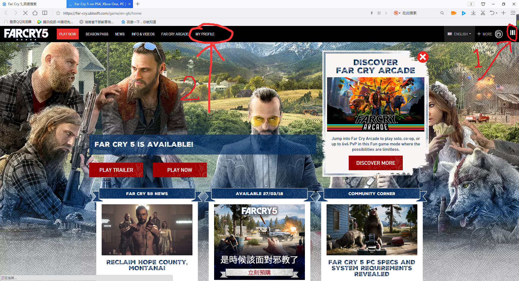Image resolution: width=519 pixels, height=281 pixels.
Task: Open the scissors screenshot tool
Action: (483, 13)
